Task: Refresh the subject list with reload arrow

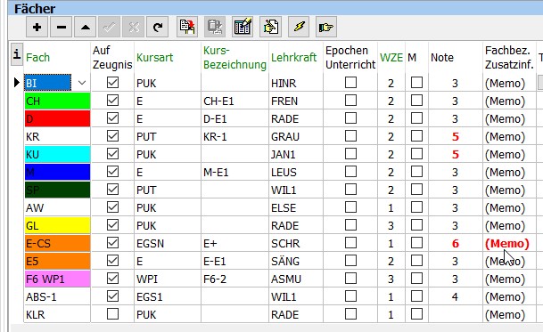Action: 158,27
